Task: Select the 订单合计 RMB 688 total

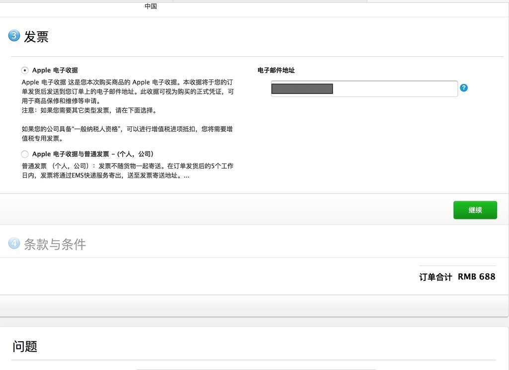Action: click(457, 277)
